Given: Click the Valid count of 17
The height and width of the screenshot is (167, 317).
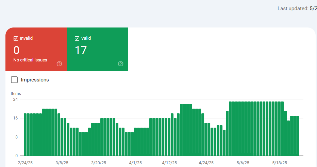Looking at the screenshot, I should (81, 51).
